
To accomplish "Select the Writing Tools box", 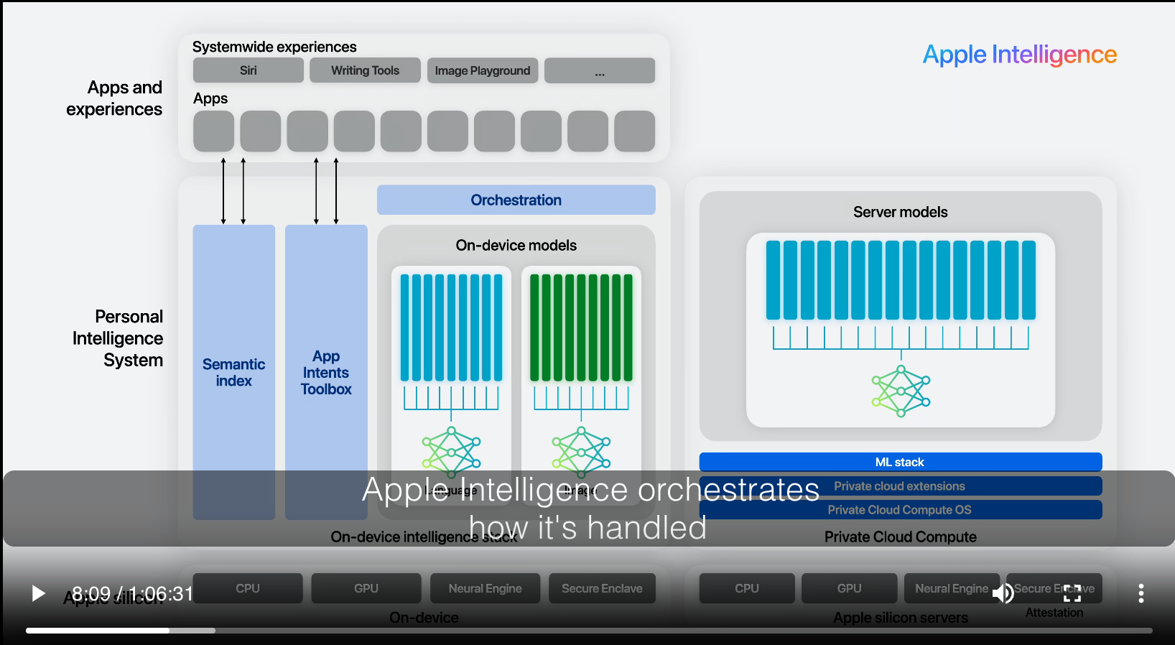I will [365, 70].
